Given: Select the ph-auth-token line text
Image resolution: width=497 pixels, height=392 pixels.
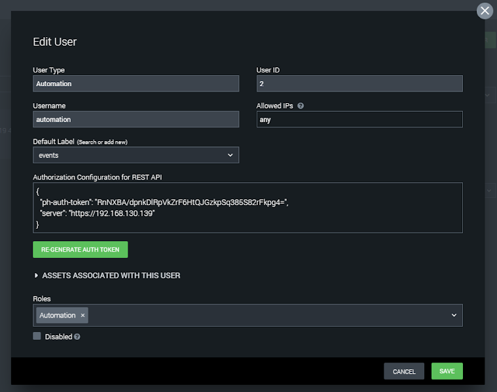Looking at the screenshot, I should (x=164, y=203).
